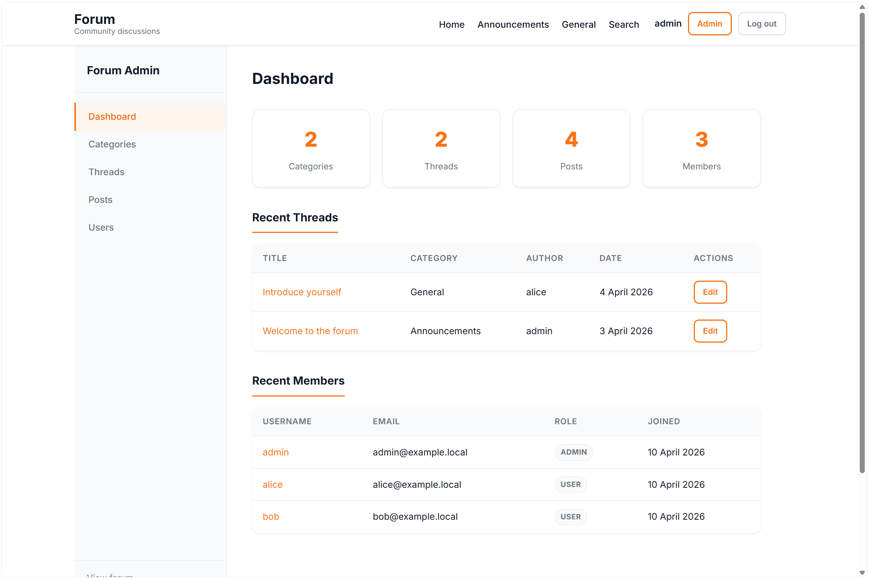Open the 'Introduce yourself' thread
This screenshot has width=869, height=579.
pyautogui.click(x=302, y=292)
